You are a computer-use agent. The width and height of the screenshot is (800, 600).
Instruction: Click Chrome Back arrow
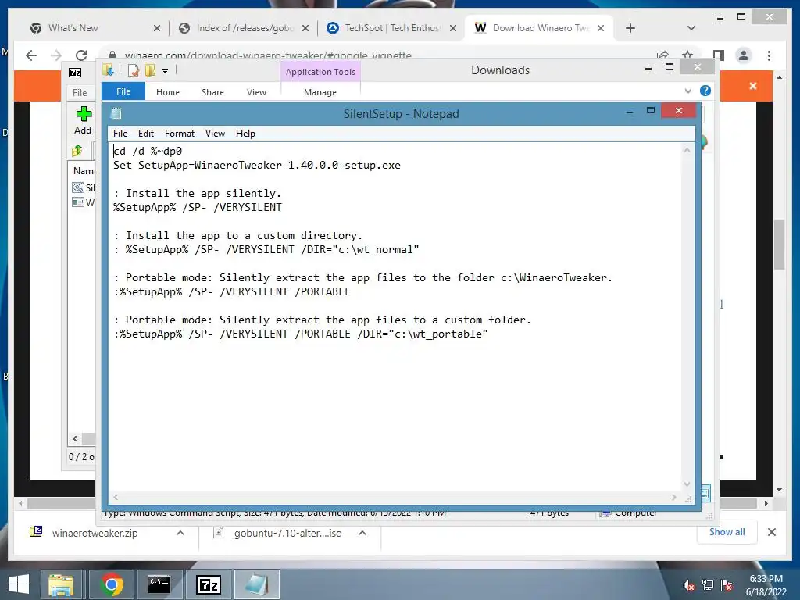tap(31, 55)
